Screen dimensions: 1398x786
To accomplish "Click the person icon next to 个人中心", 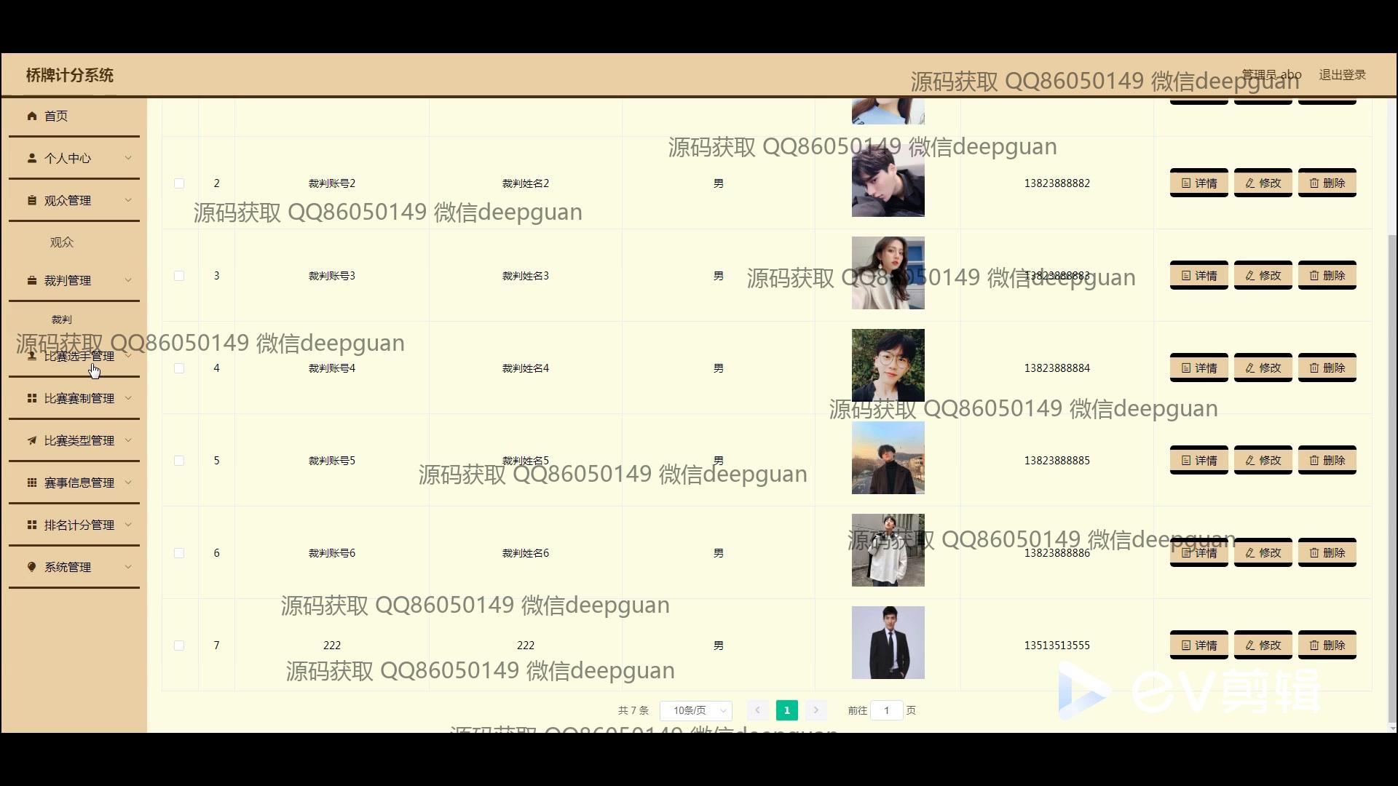I will point(32,158).
